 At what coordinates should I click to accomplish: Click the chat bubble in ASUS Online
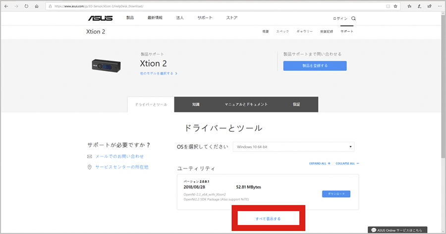(374, 230)
